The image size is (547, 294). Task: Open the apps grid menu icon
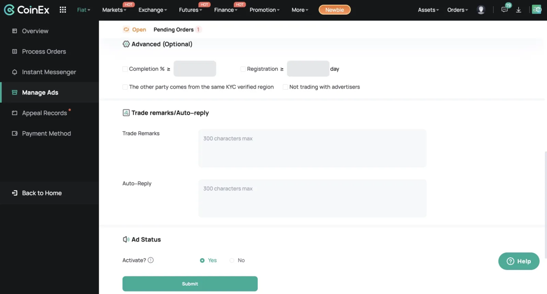pos(63,10)
